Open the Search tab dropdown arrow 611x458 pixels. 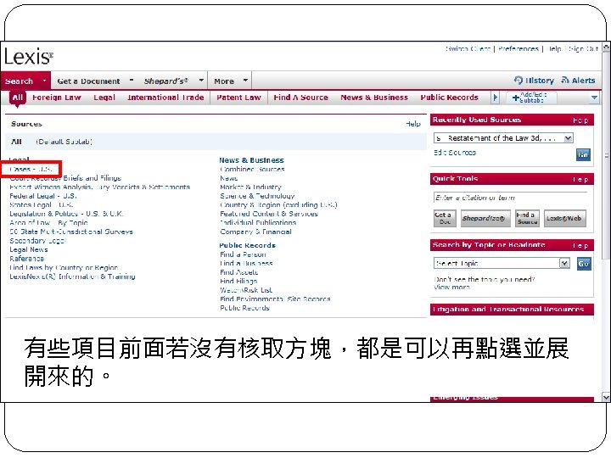pos(44,81)
